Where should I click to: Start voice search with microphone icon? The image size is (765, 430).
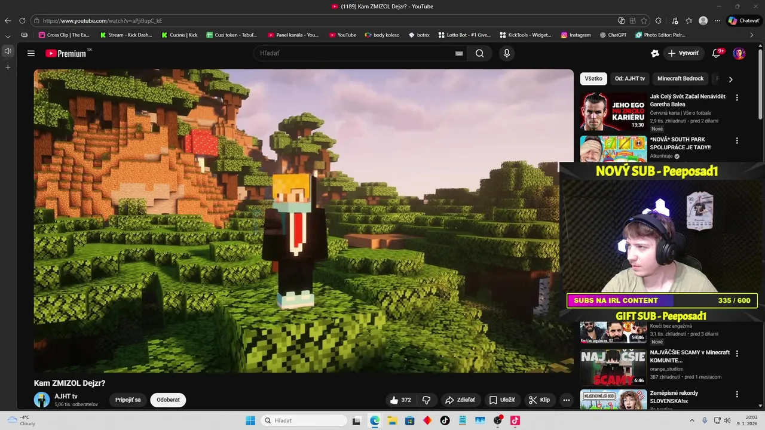(x=507, y=53)
